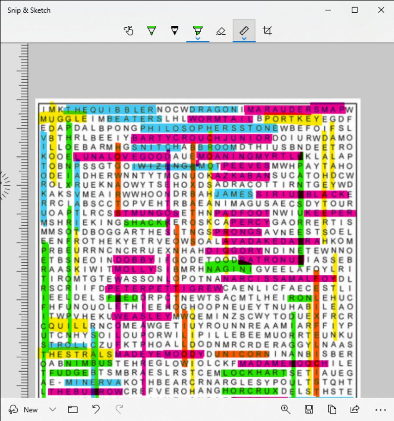
Task: Click the highlighted word THEBURROW
Action: [85, 392]
